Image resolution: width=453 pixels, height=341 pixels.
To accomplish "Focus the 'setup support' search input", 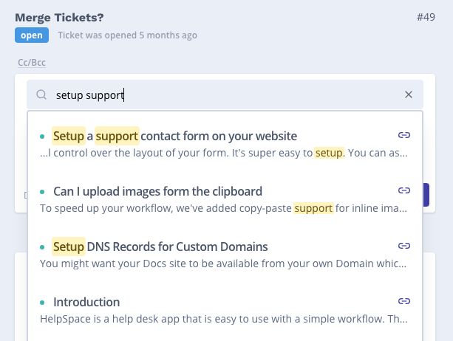I will tap(222, 94).
